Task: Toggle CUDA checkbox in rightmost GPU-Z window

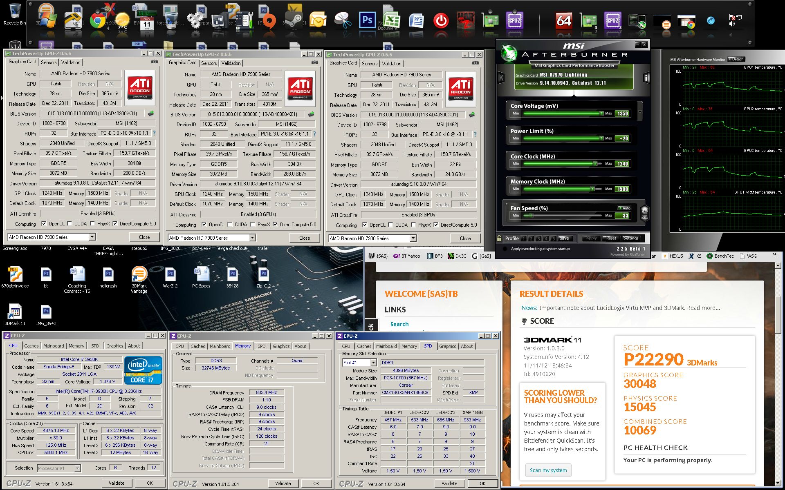Action: [x=390, y=225]
